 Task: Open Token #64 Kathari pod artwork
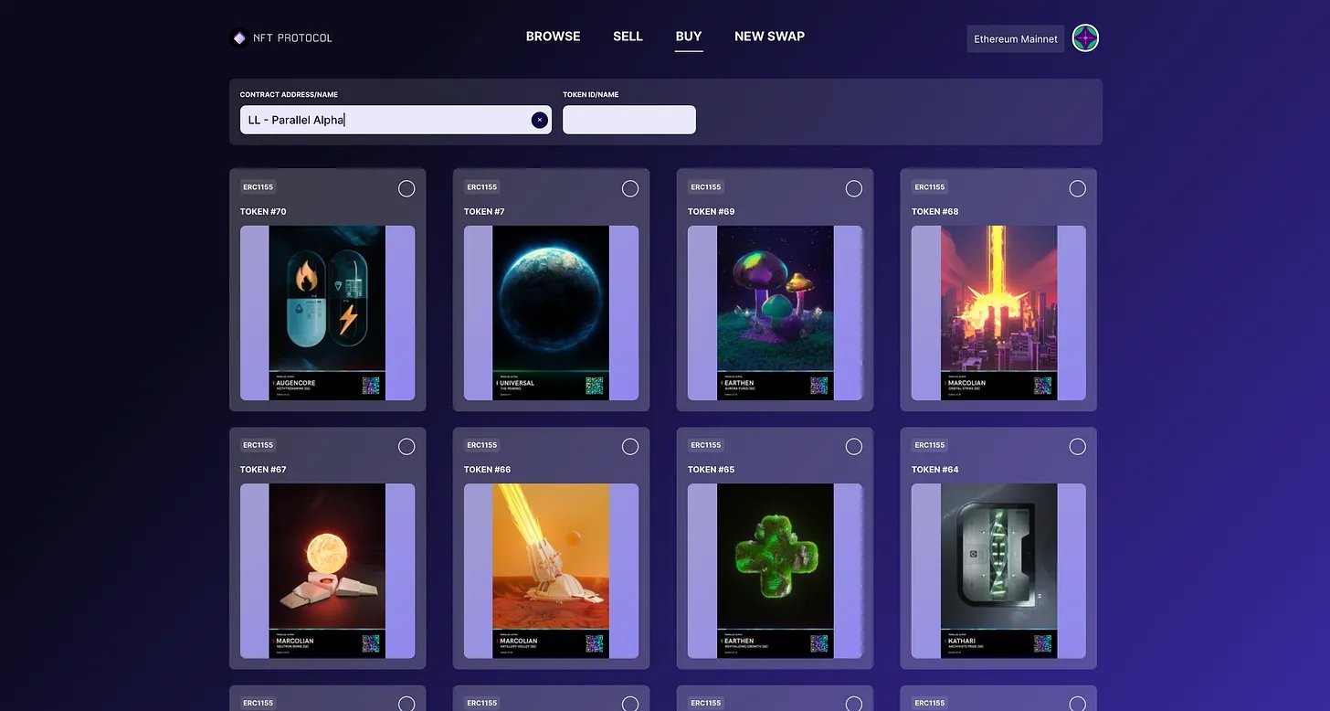(x=998, y=571)
